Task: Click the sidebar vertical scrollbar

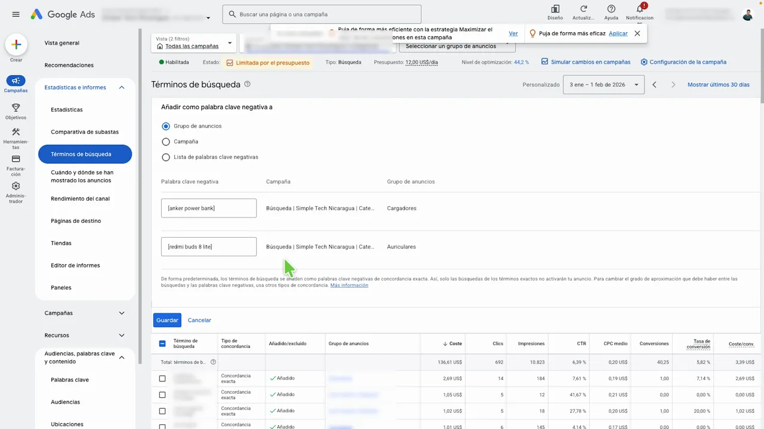Action: [140, 197]
